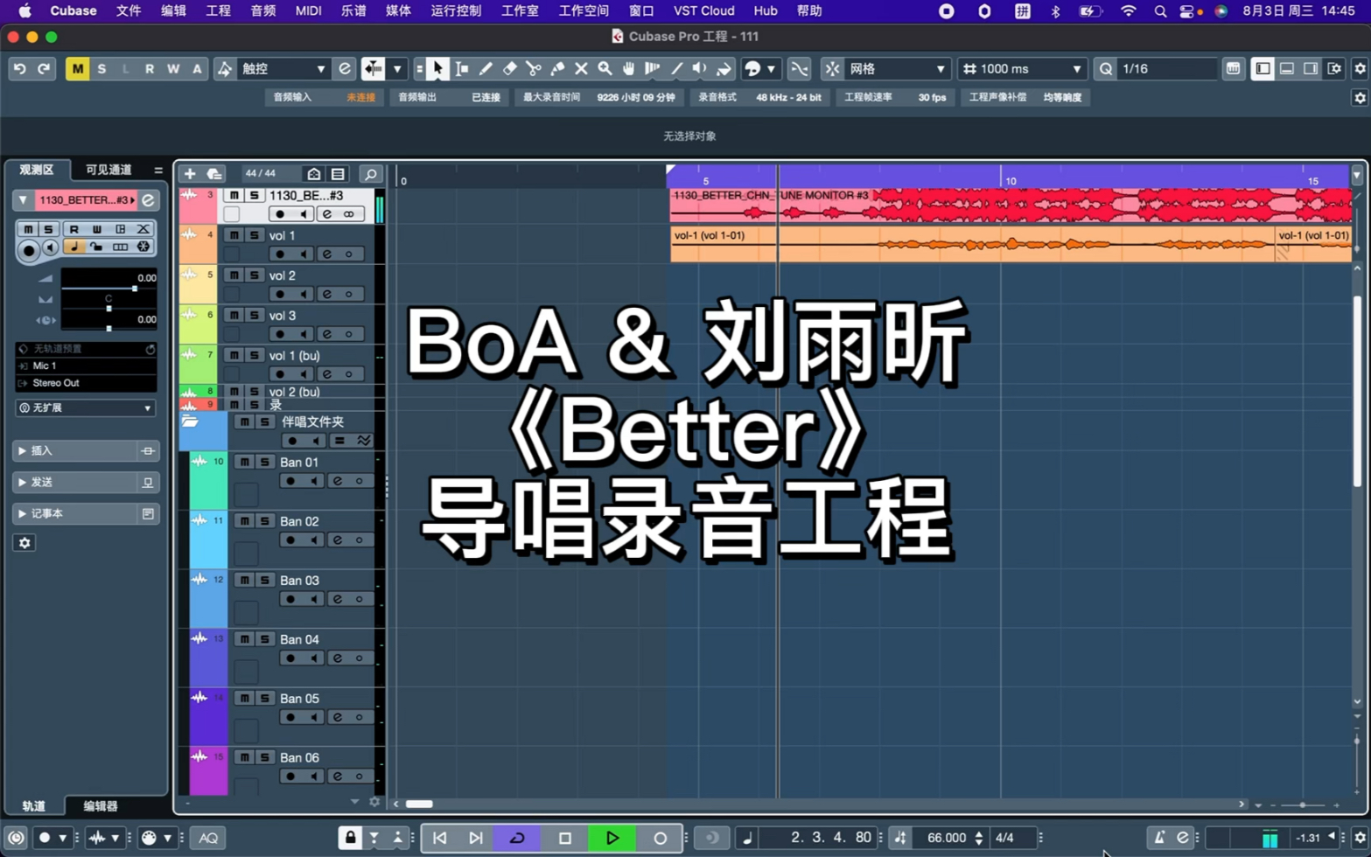Click Go to Previous Marker transport button
This screenshot has width=1371, height=857.
[440, 838]
